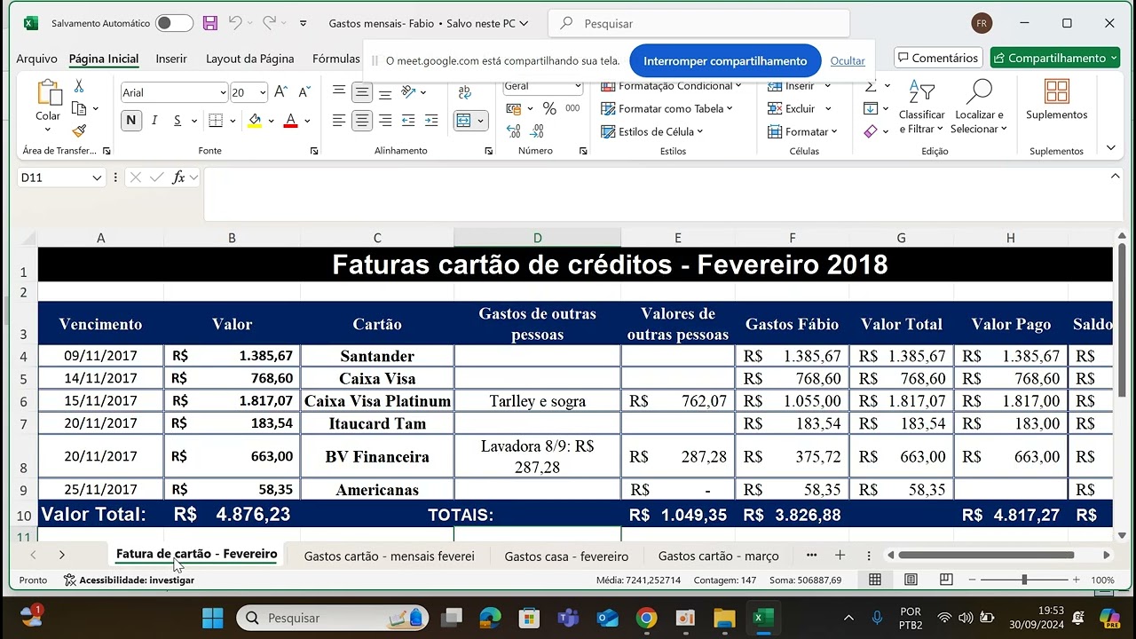Toggle wrap text in alignment group
The height and width of the screenshot is (639, 1136).
(464, 91)
